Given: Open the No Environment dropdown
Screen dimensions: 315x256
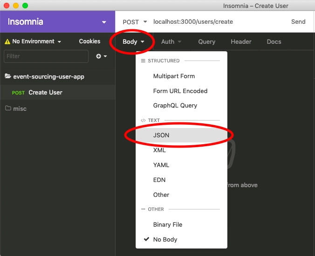Looking at the screenshot, I should click(37, 41).
